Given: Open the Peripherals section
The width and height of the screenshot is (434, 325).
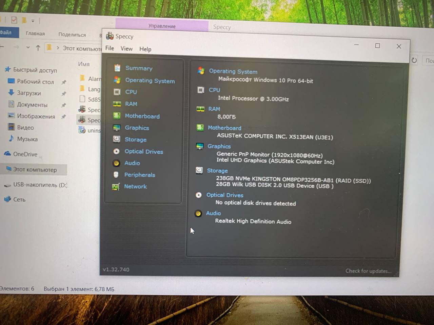Looking at the screenshot, I should tap(139, 175).
